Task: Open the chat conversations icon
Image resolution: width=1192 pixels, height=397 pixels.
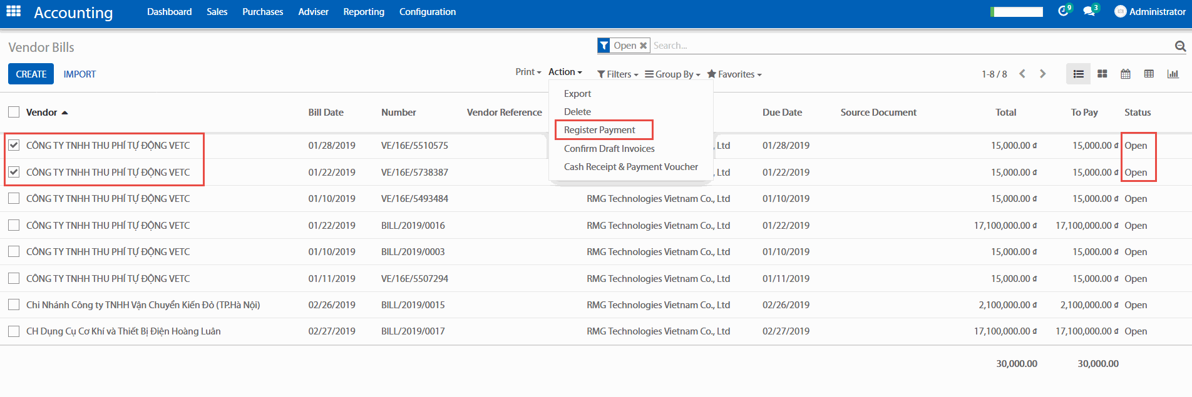Action: click(x=1089, y=11)
